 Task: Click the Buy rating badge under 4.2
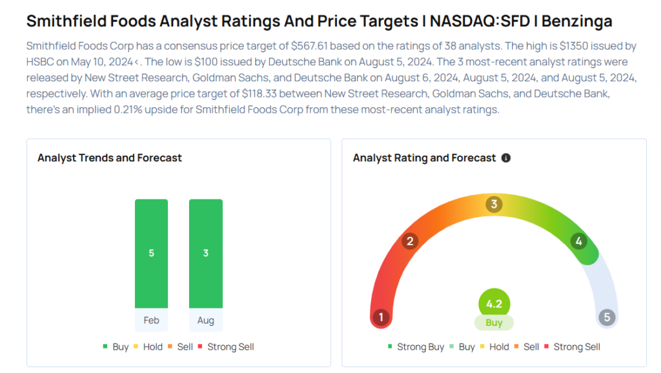[494, 323]
